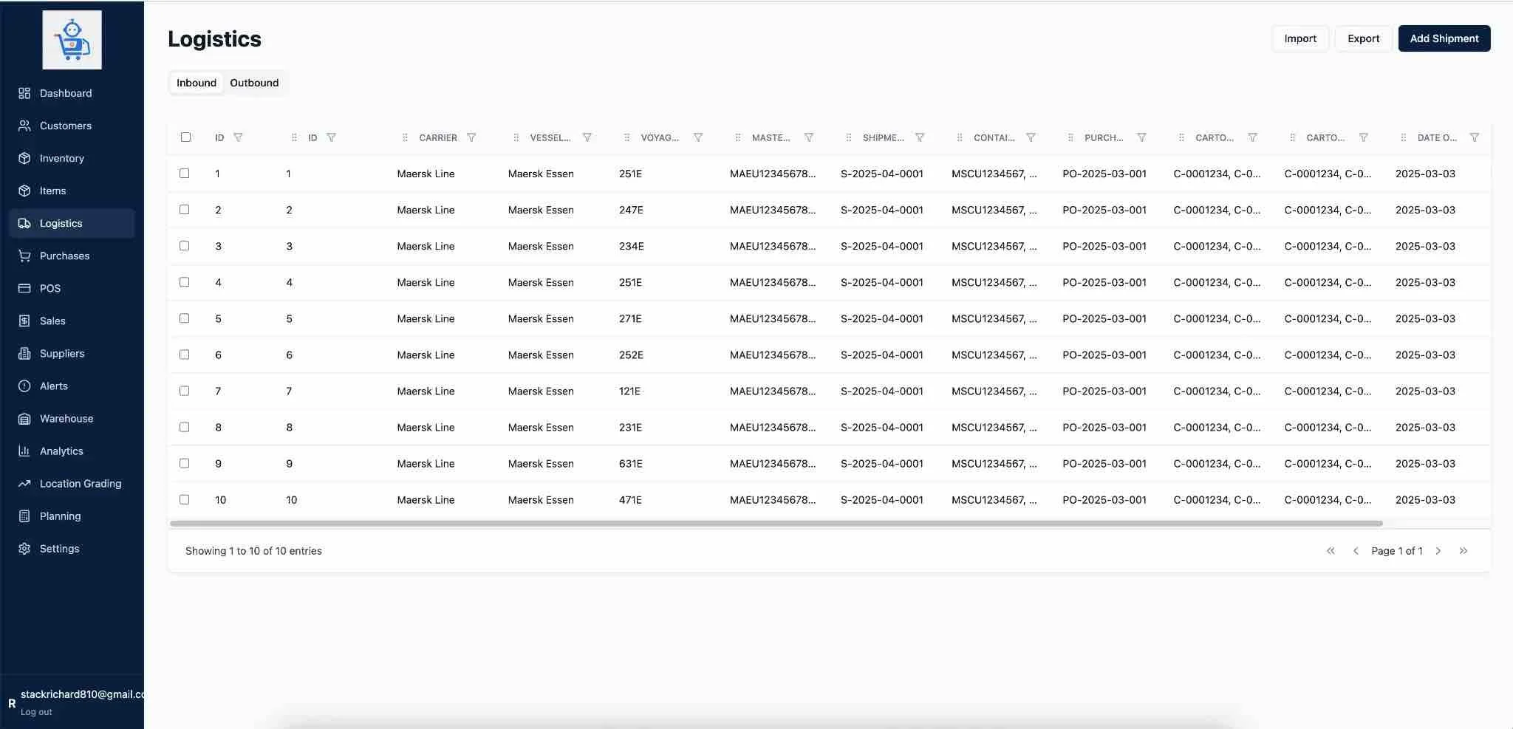Check the checkbox on row with ID 3
The image size is (1513, 729).
[185, 246]
